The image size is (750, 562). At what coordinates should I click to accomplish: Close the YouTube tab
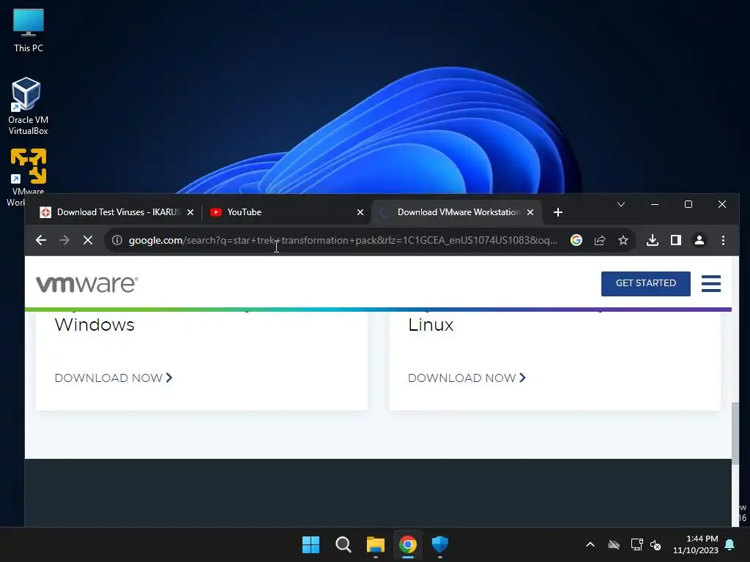tap(360, 212)
